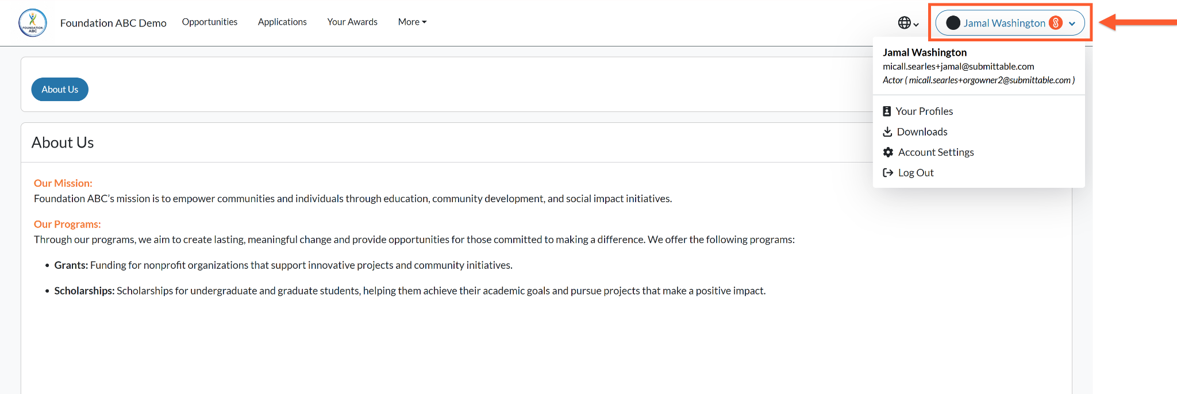Select Downloads in the user menu
Viewport: 1177px width, 394px height.
coord(922,132)
